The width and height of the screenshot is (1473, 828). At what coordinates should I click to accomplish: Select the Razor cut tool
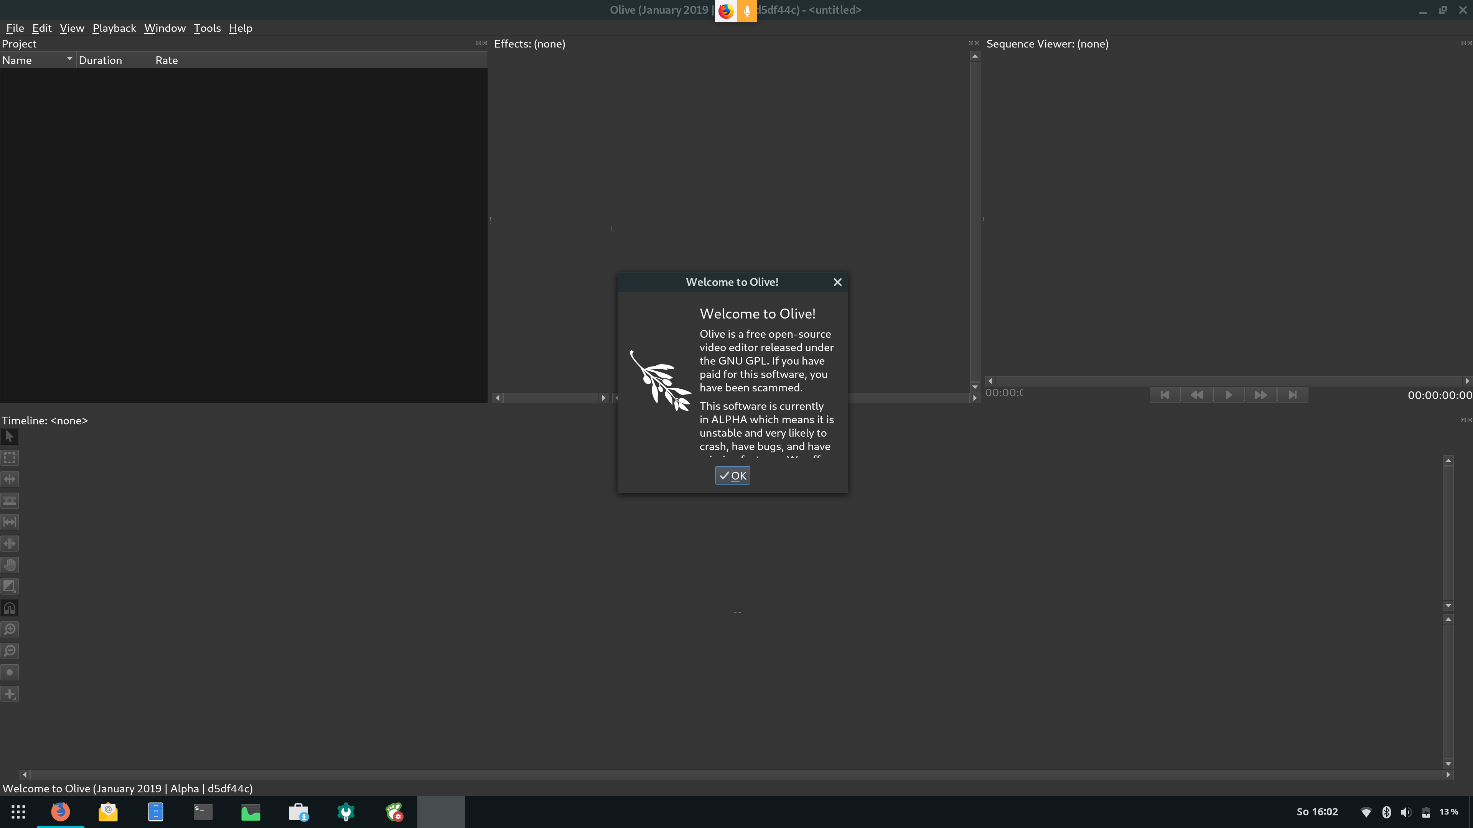[x=10, y=501]
